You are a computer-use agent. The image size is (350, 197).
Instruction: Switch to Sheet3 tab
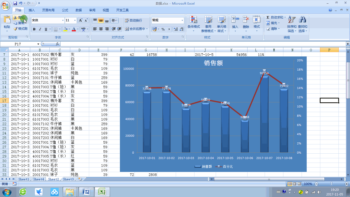click(68, 179)
